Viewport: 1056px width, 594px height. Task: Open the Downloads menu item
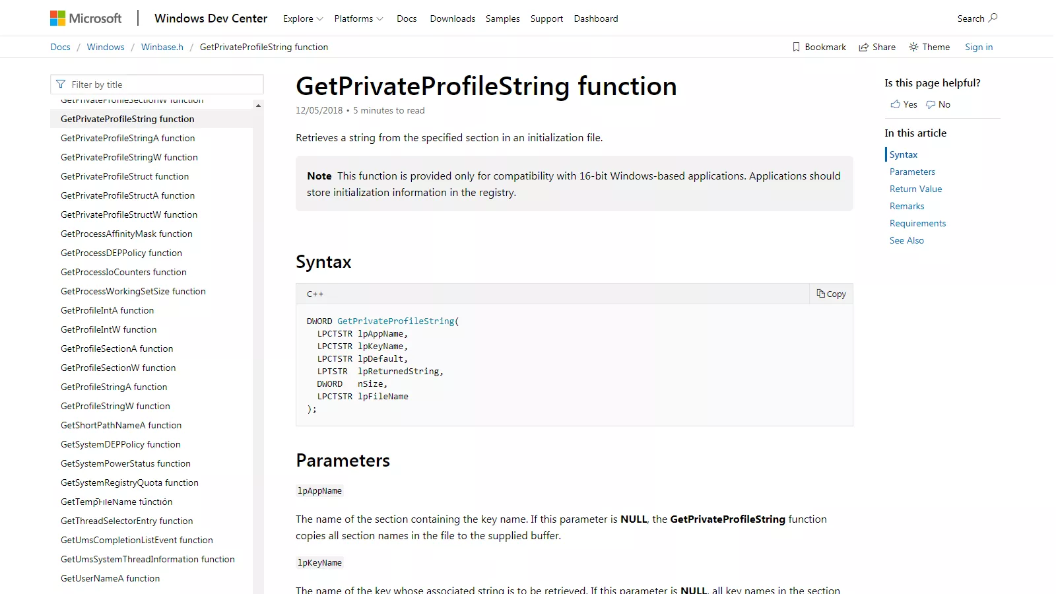click(x=453, y=18)
